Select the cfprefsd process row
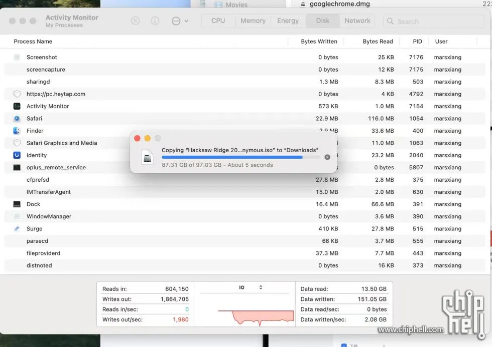492x347 pixels. [x=244, y=180]
